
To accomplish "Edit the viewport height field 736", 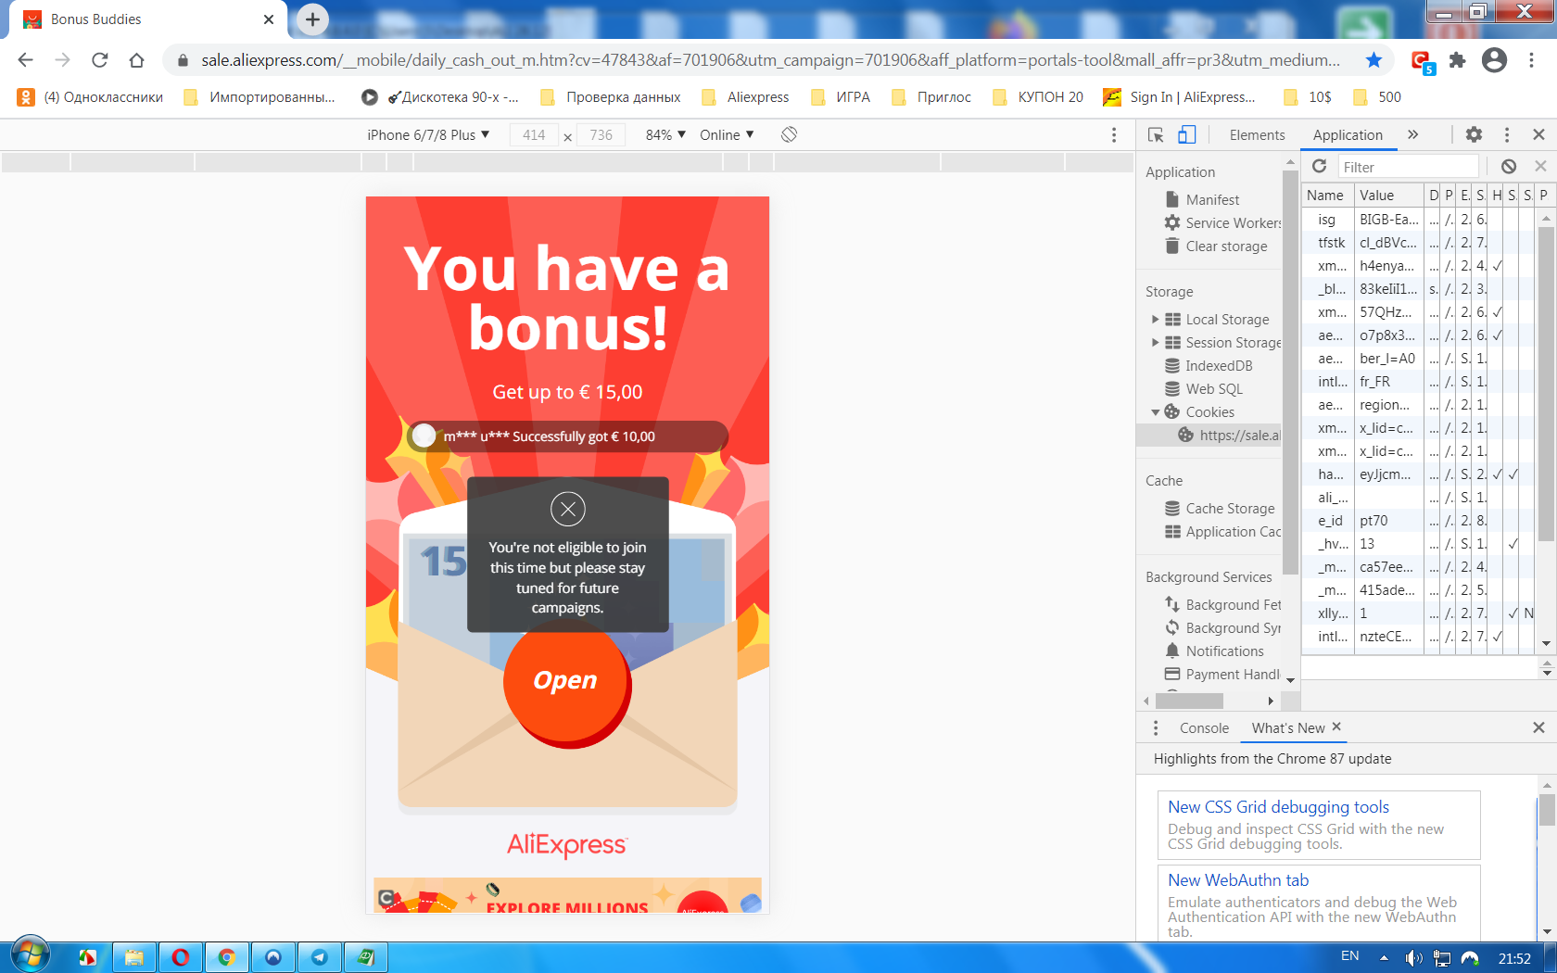I will click(x=601, y=135).
